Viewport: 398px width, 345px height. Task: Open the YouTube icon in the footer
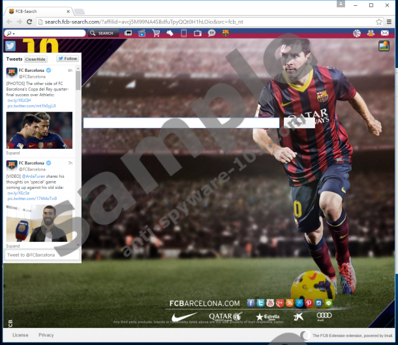(x=270, y=303)
